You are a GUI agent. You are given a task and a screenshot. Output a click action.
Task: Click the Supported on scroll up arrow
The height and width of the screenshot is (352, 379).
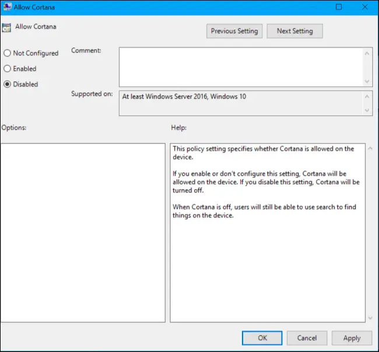point(367,96)
